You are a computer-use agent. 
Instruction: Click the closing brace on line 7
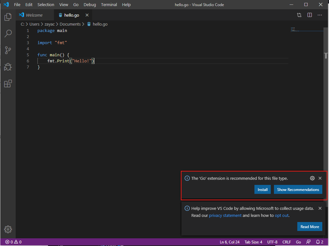(39, 67)
